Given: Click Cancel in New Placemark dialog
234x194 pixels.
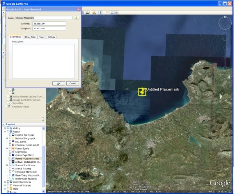Looking at the screenshot, I should 73,83.
